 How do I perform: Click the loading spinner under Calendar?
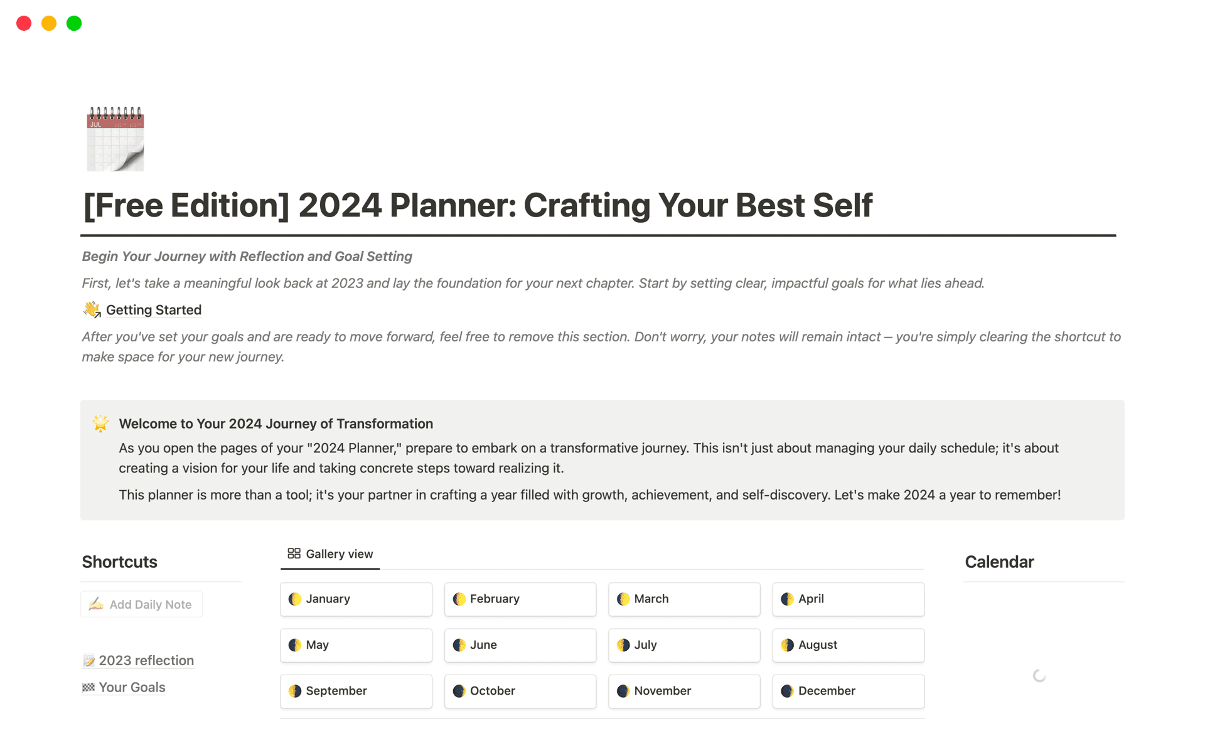tap(1039, 676)
